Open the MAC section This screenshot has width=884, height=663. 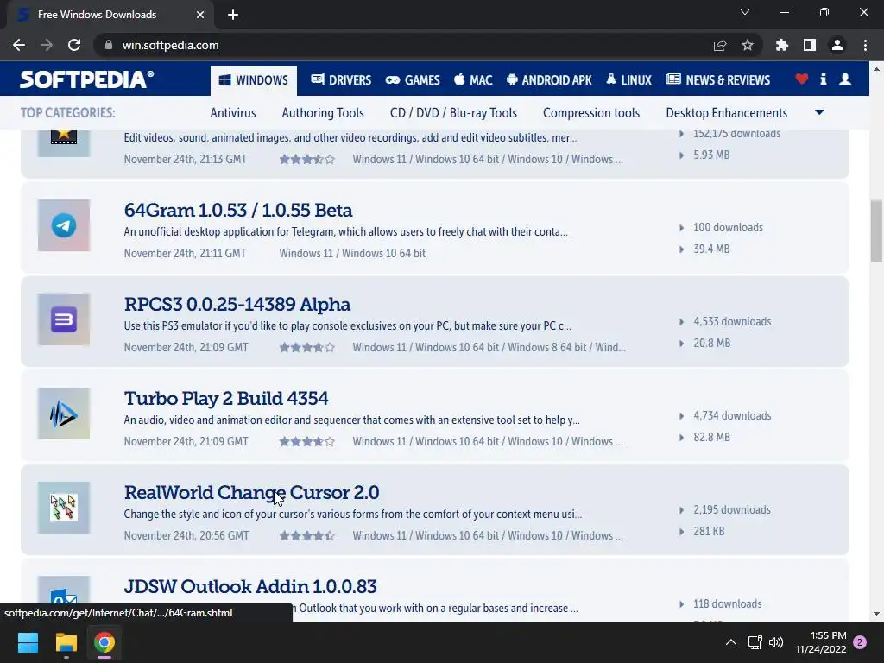coord(473,80)
